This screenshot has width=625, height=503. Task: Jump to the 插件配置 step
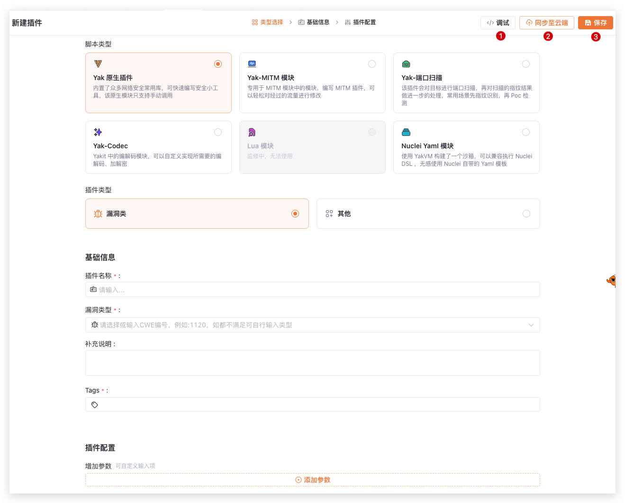[360, 22]
